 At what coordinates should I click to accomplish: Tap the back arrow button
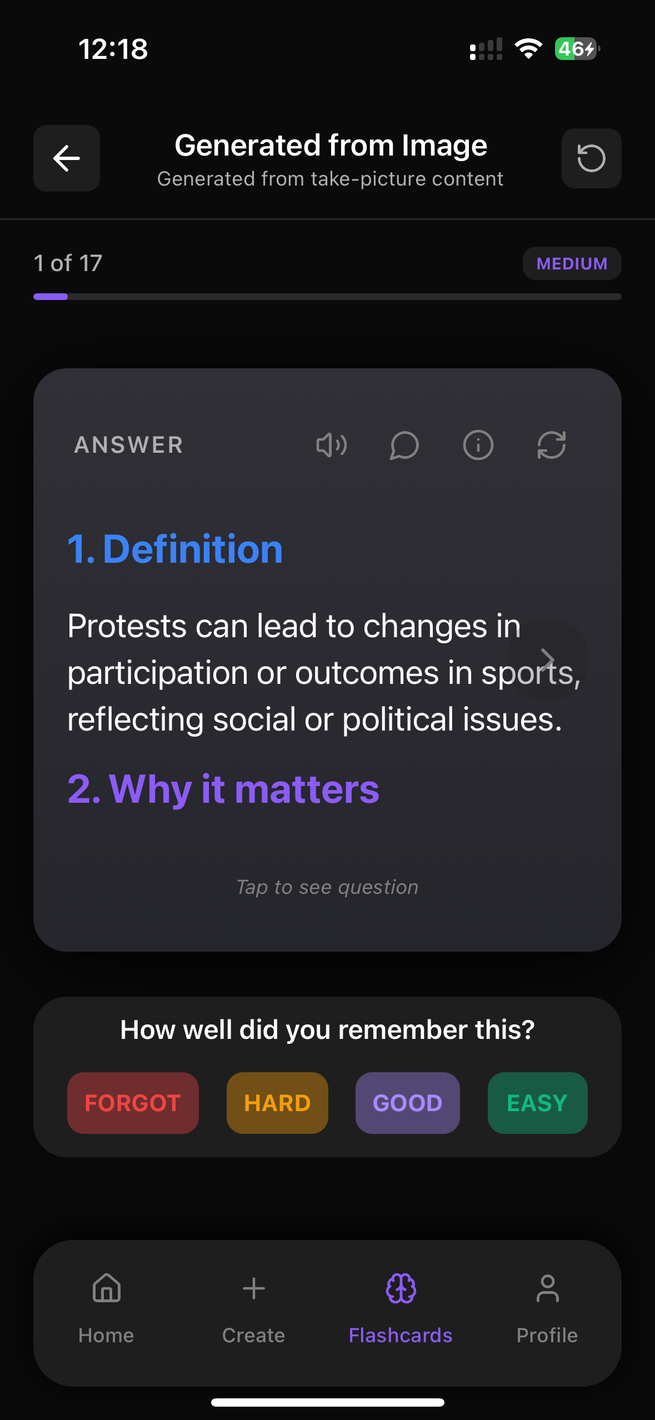pyautogui.click(x=67, y=158)
